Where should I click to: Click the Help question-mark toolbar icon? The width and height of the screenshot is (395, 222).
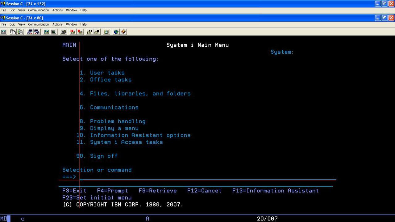(x=123, y=32)
